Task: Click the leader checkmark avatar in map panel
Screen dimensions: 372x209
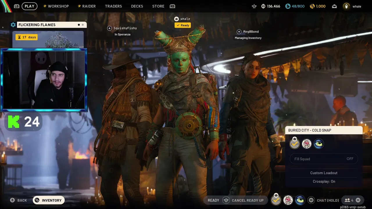Action: (295, 143)
